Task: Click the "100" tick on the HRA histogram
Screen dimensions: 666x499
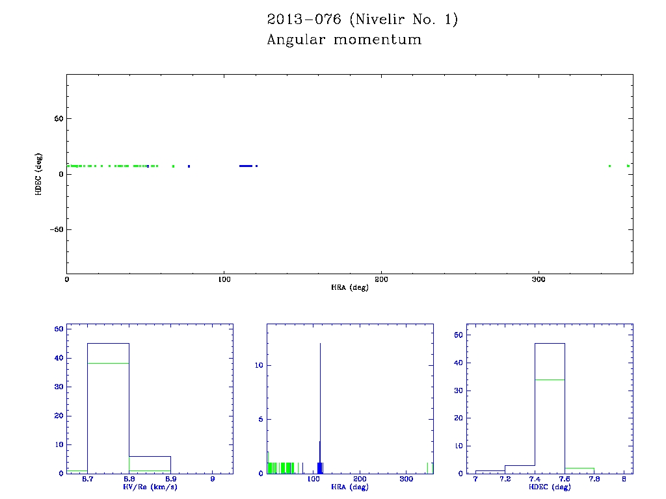Action: tap(313, 479)
